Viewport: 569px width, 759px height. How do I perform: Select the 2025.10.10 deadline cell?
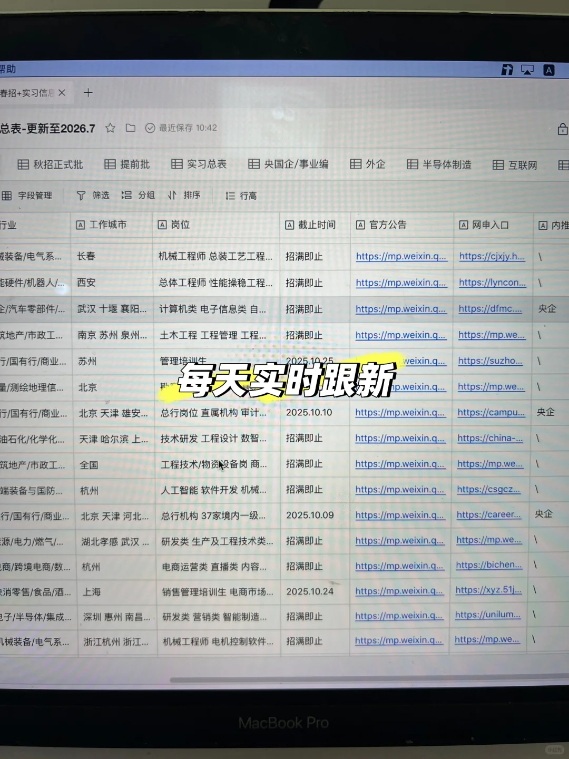coord(315,413)
